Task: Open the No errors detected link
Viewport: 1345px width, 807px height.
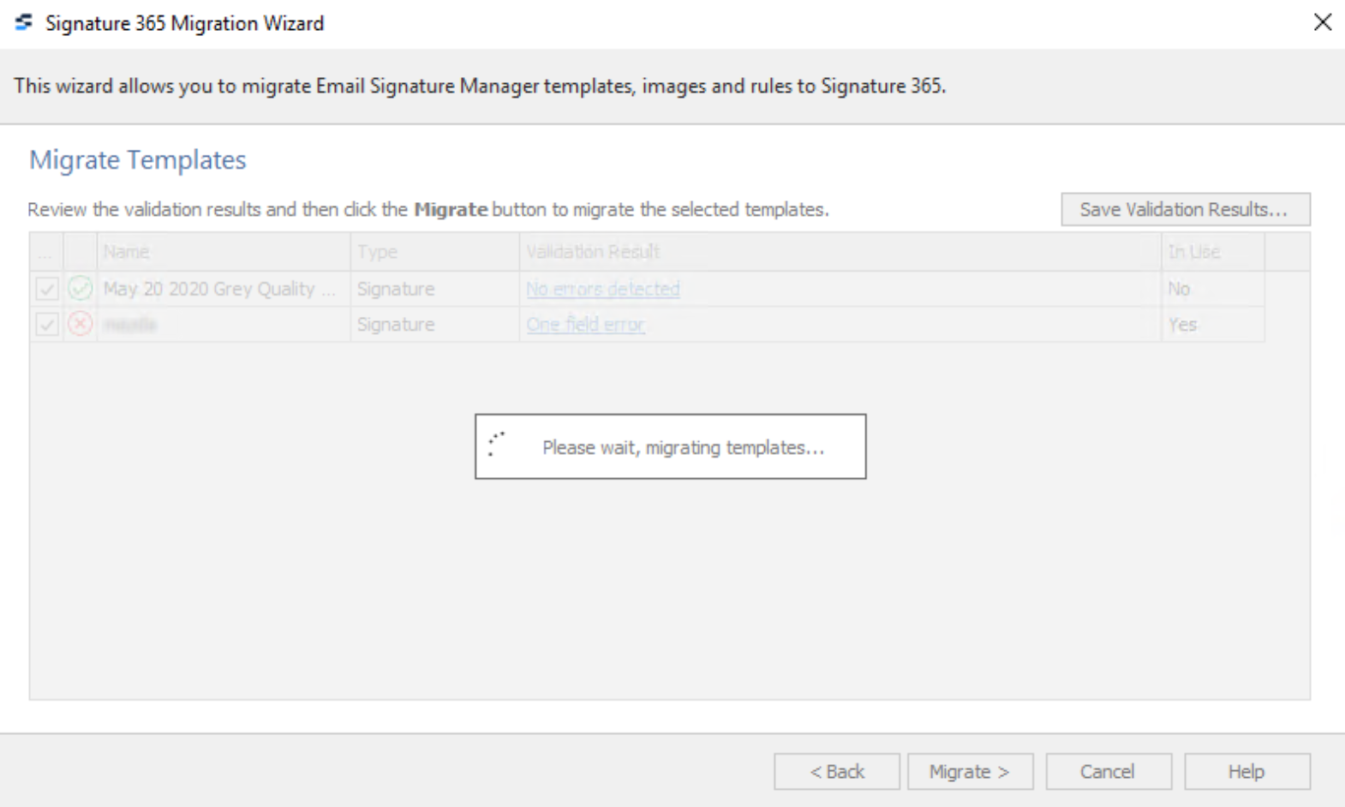Action: [x=603, y=289]
